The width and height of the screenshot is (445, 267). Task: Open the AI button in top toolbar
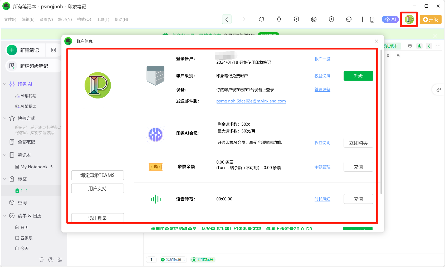point(390,19)
